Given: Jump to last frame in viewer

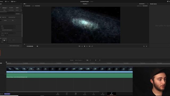Looking at the screenshot, I should [90, 46].
